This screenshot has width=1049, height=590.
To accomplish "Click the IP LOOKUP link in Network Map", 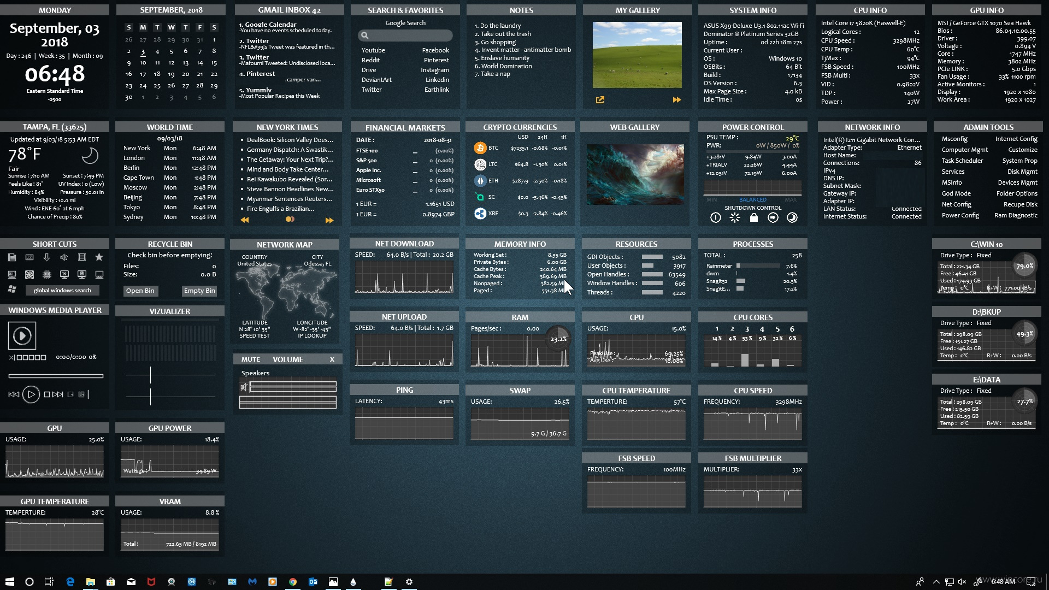I will [312, 336].
